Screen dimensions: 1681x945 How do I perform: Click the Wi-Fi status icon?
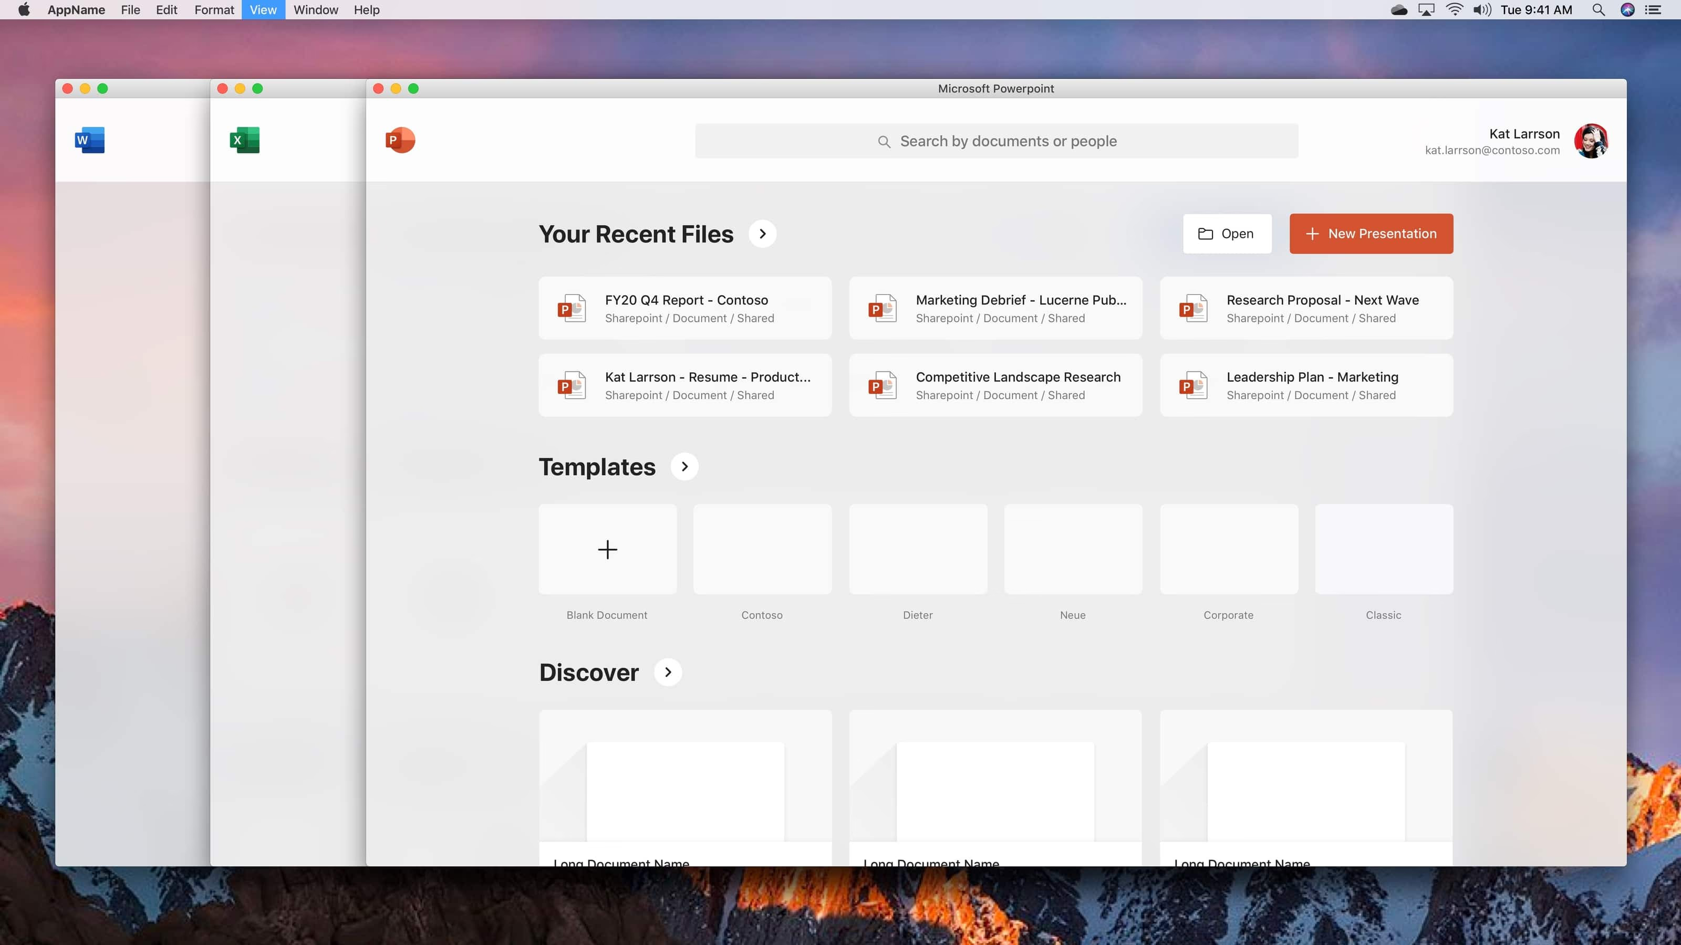click(x=1454, y=10)
